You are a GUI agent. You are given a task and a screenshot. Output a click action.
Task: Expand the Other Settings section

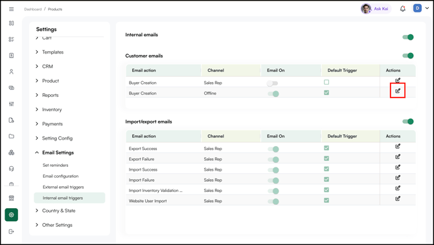pyautogui.click(x=54, y=225)
